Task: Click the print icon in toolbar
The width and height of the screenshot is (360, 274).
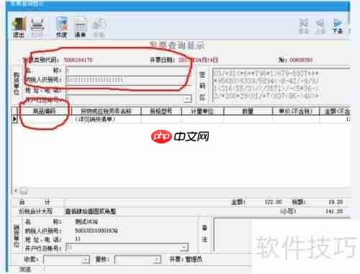Action: (37, 27)
